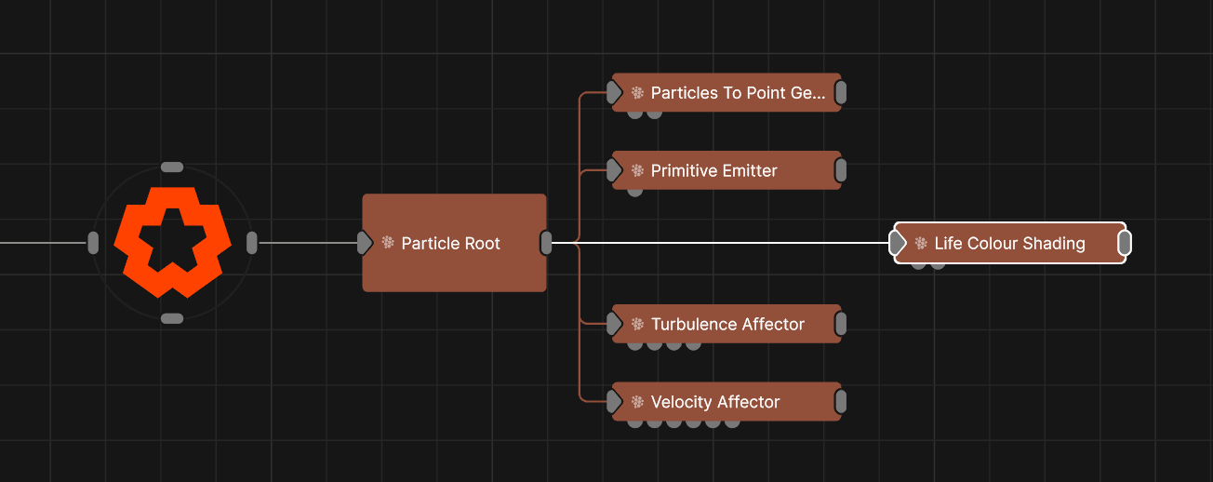Click the Particle Root output connector
Screen dimensions: 1213x482
[x=546, y=243]
